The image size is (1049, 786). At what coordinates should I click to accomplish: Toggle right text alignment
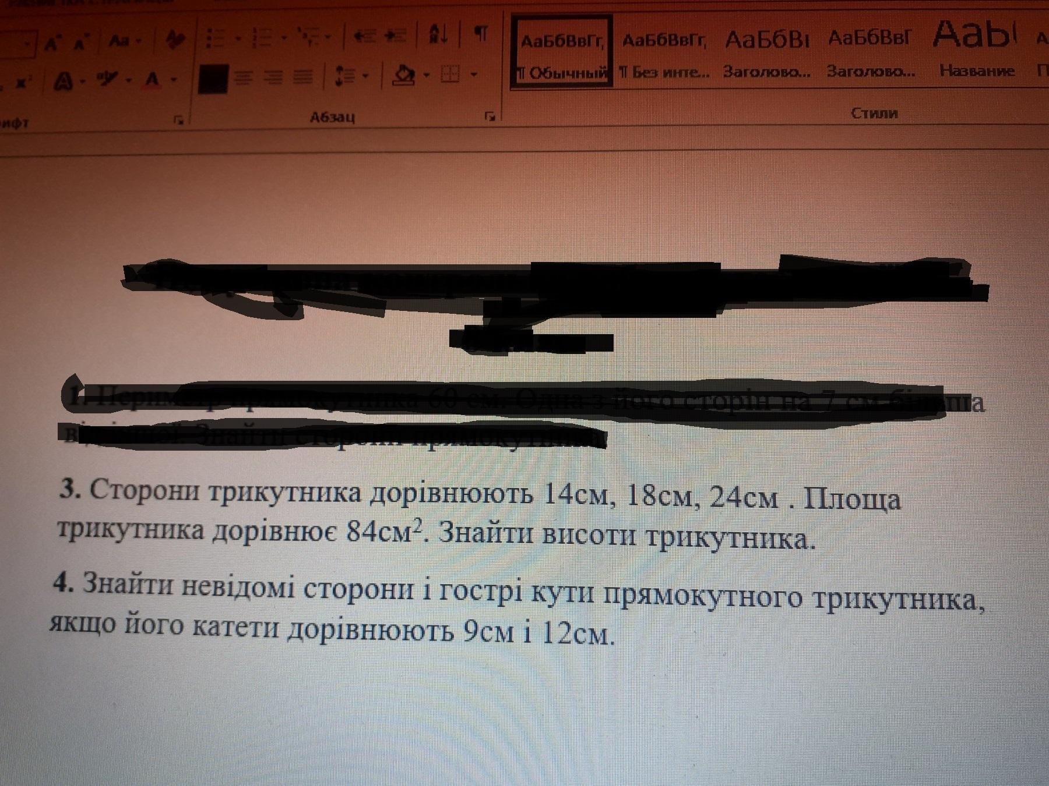point(273,77)
